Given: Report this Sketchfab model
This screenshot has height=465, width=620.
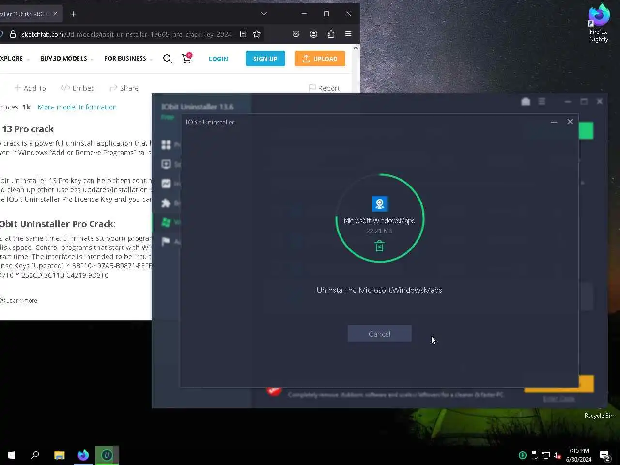Looking at the screenshot, I should 324,88.
